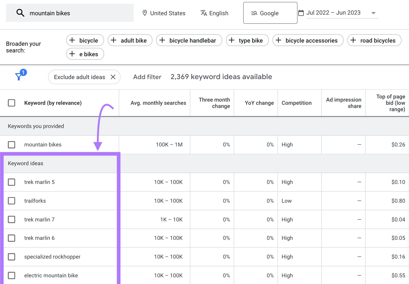
Task: Click the '$0.55' bid value
Action: point(398,275)
